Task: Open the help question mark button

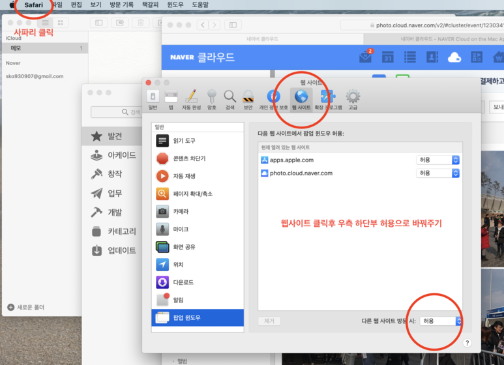Action: pos(467,343)
